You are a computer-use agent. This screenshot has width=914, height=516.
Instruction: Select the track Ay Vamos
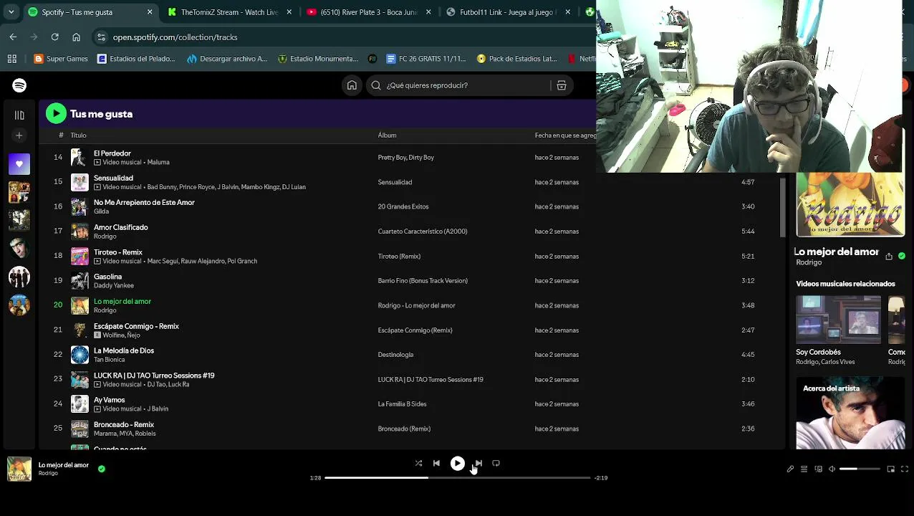tap(109, 400)
